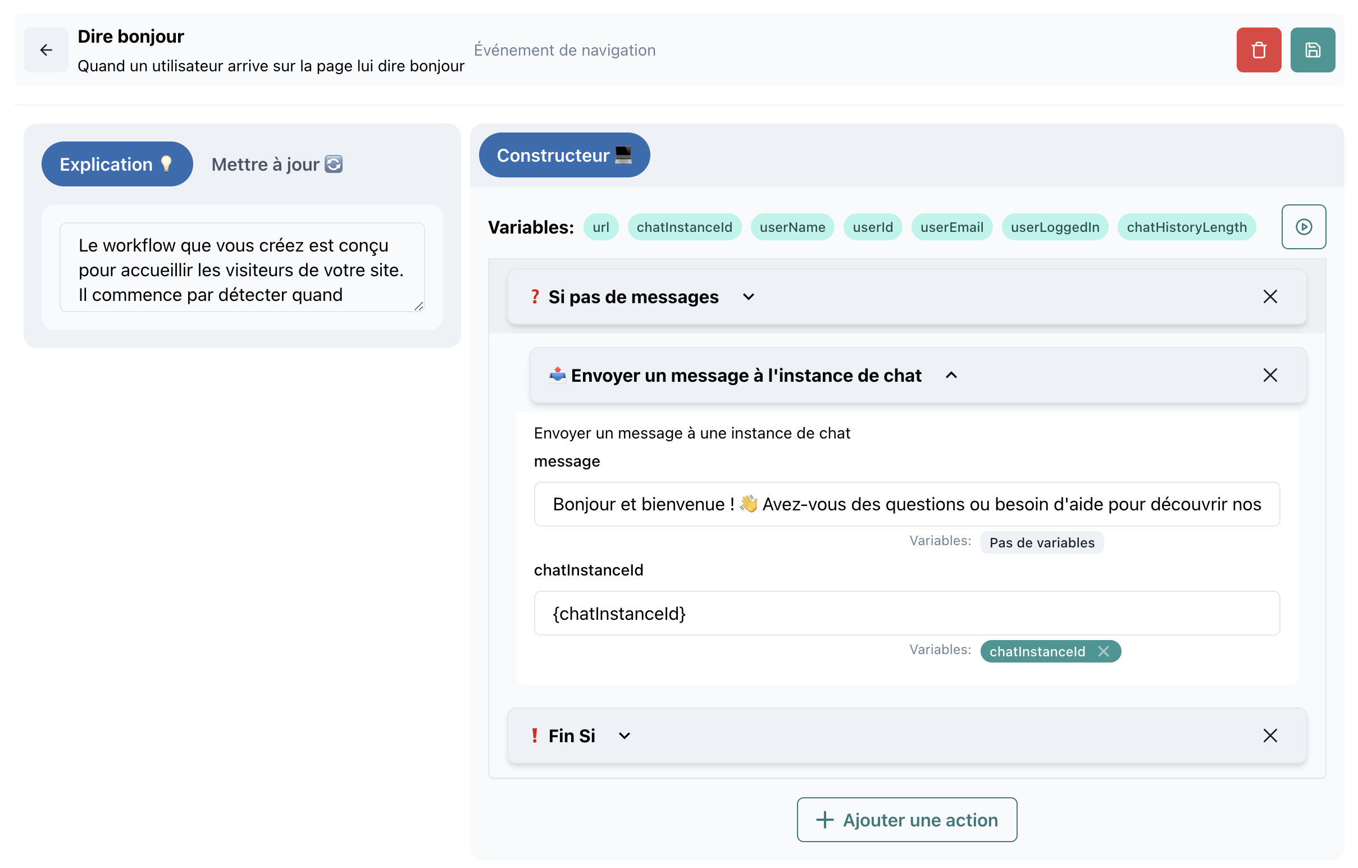Click the play run workflow icon
Image resolution: width=1358 pixels, height=868 pixels.
(1303, 227)
